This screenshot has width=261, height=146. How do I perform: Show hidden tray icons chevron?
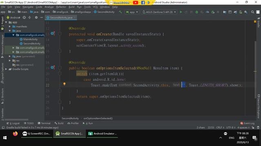tap(221, 138)
